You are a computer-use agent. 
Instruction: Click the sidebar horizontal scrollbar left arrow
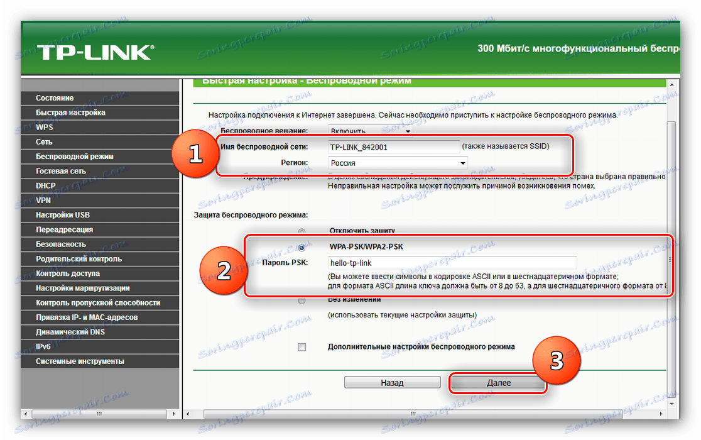coord(26,414)
